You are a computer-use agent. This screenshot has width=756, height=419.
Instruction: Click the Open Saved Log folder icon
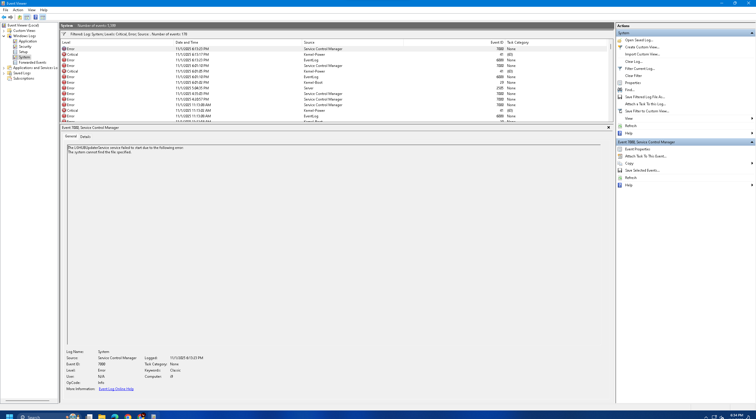pos(620,40)
